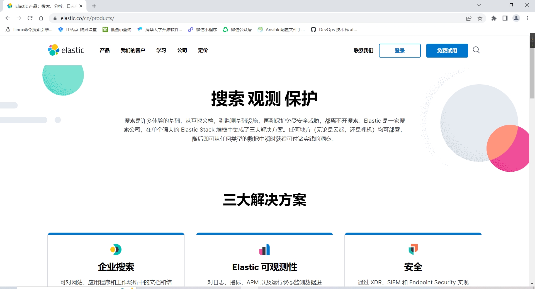Click the share page icon in address bar
The image size is (535, 289).
(469, 18)
